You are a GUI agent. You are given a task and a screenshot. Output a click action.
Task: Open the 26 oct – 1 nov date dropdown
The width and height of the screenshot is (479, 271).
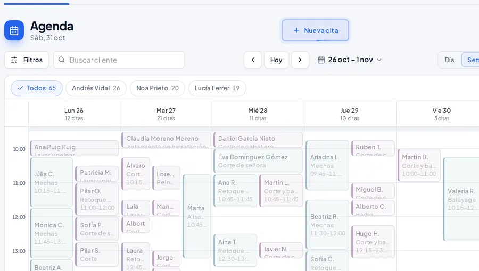click(x=350, y=60)
